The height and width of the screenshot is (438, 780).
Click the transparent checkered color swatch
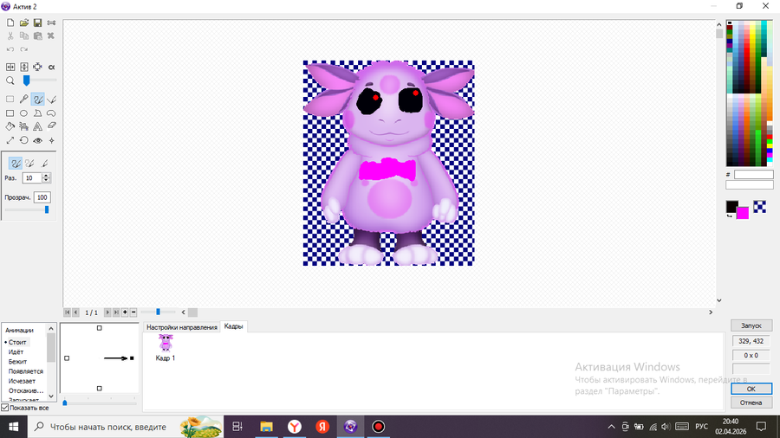click(759, 207)
